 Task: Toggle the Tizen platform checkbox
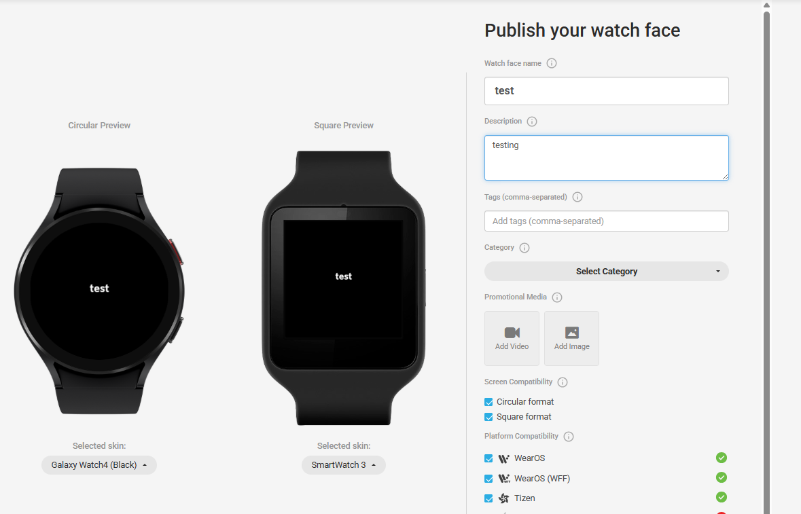tap(489, 498)
